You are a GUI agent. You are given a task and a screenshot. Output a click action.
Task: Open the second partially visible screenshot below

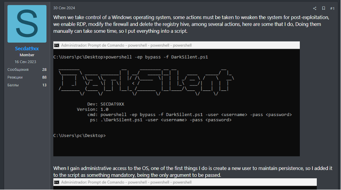[176, 184]
